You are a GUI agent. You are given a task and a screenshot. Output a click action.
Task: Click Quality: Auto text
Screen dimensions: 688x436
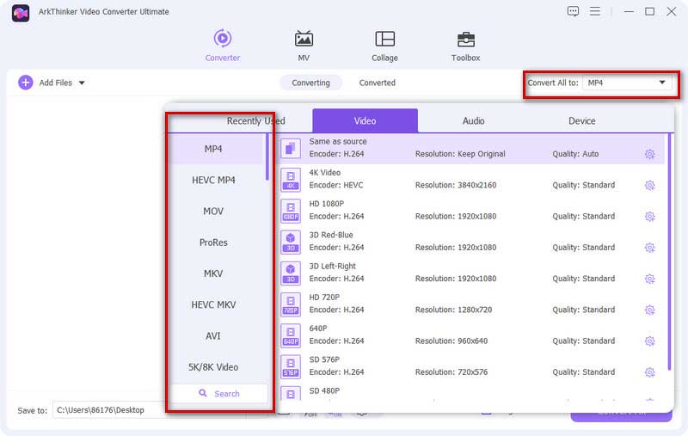tap(575, 154)
